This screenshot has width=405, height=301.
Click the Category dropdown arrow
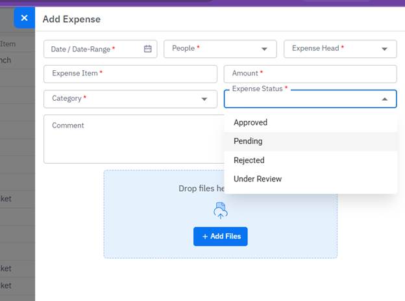click(x=204, y=99)
